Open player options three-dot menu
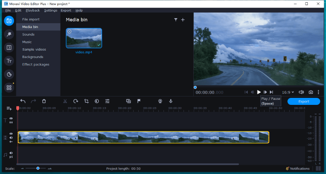 tap(318, 92)
